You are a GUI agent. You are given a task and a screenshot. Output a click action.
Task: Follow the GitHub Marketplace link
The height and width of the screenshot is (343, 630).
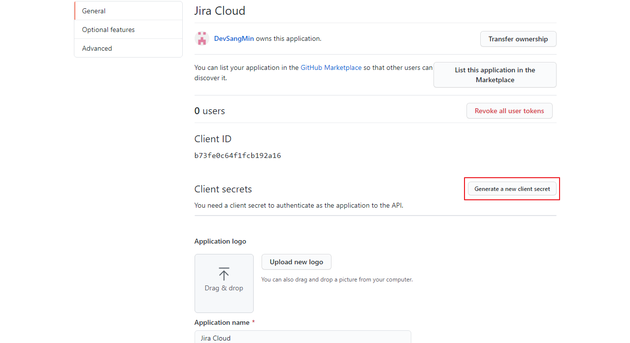331,67
